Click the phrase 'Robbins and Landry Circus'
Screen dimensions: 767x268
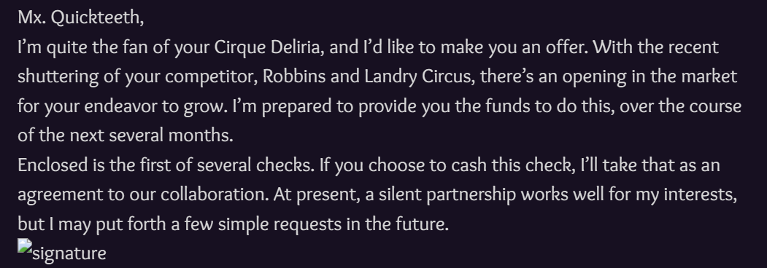pyautogui.click(x=366, y=76)
